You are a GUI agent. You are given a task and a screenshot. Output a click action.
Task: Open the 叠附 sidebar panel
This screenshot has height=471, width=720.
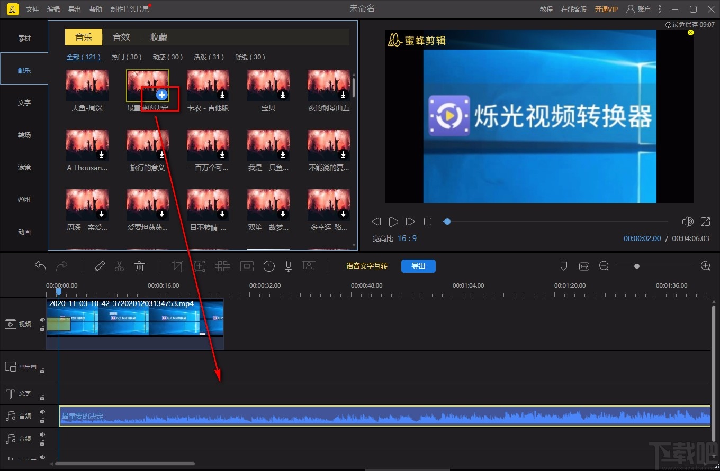coord(24,200)
